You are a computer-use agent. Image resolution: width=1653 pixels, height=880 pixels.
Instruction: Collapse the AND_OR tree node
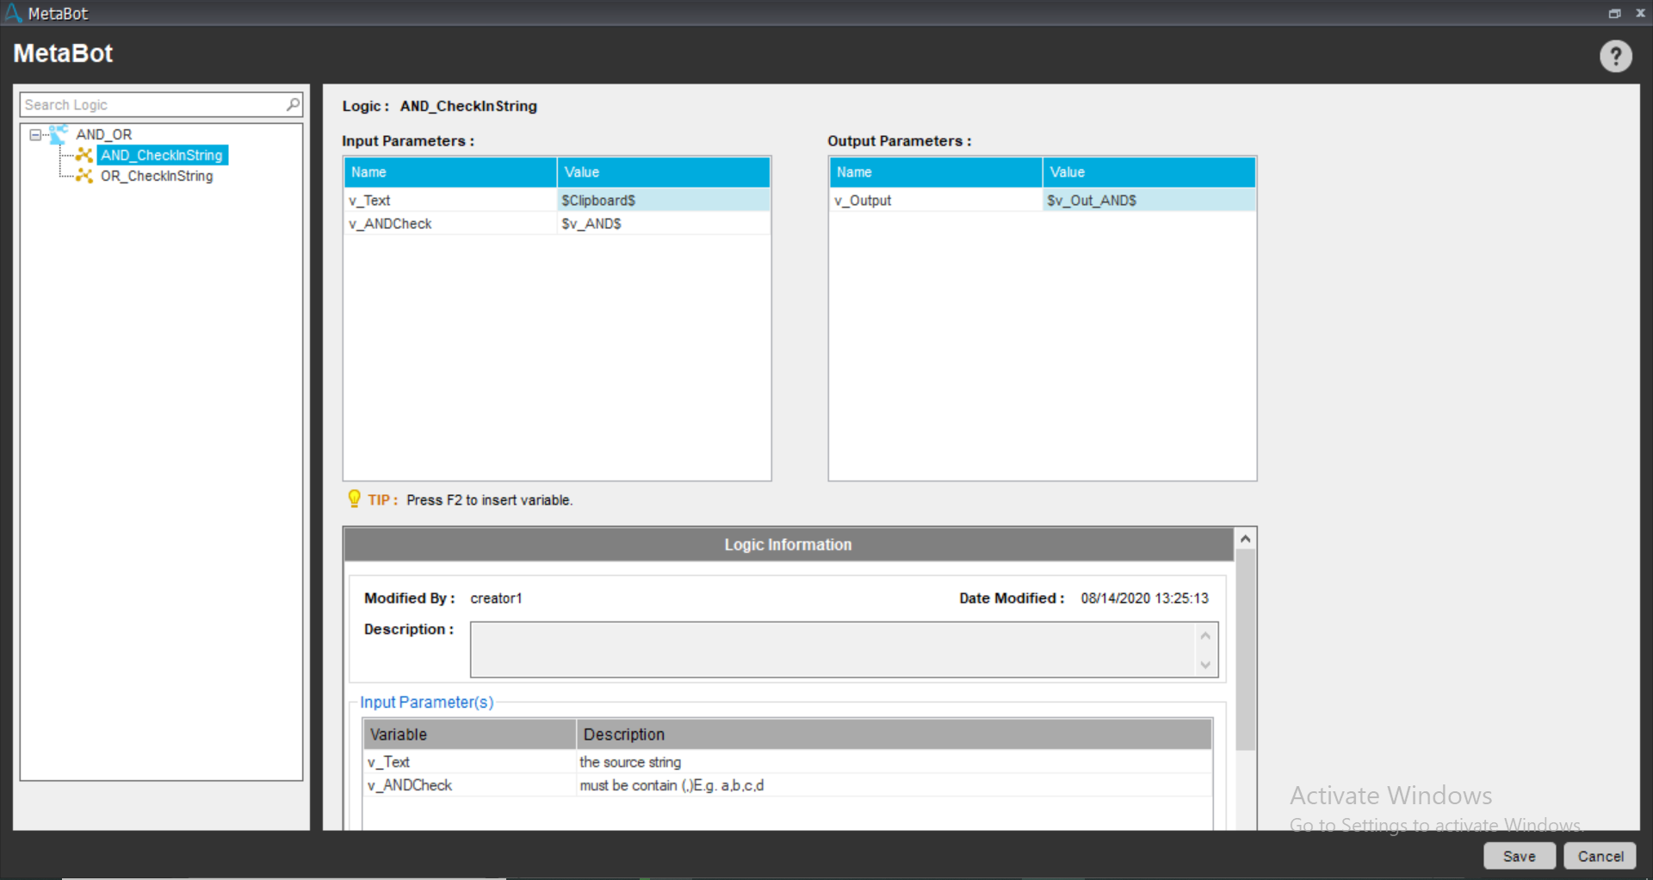pyautogui.click(x=35, y=134)
